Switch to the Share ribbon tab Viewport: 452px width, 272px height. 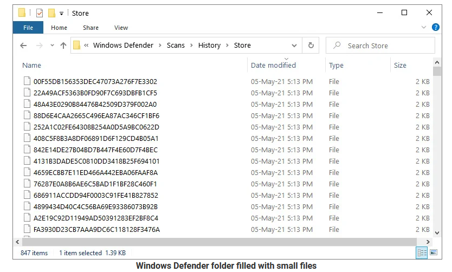91,28
